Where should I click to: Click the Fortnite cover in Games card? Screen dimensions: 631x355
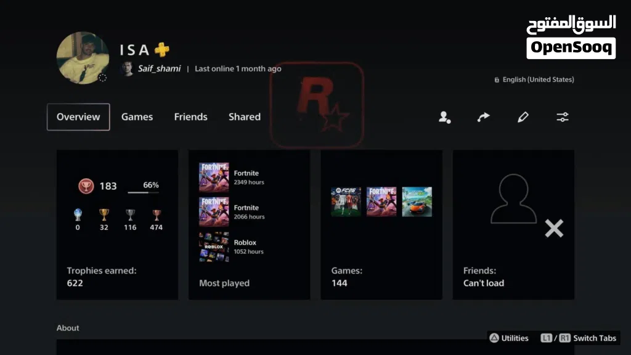pos(381,202)
